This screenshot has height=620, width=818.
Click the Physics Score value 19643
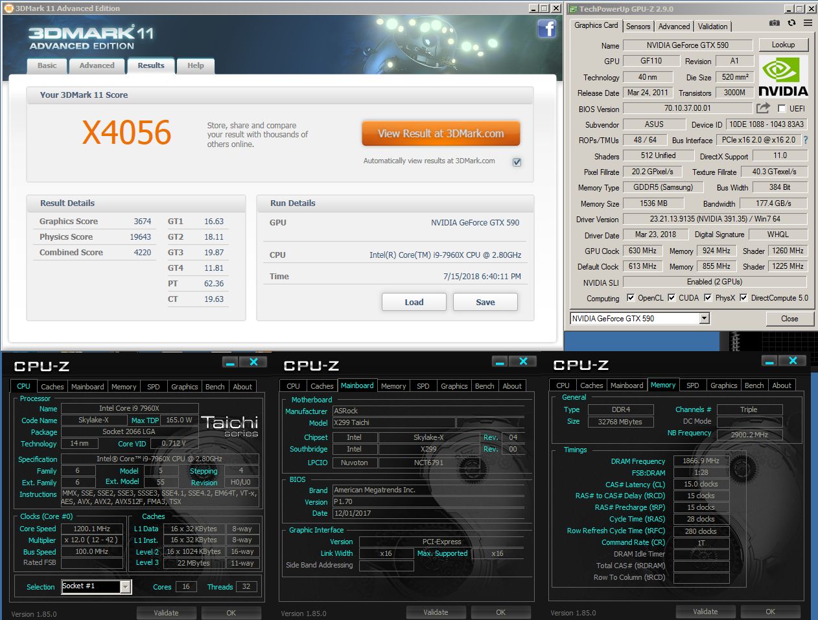point(140,237)
